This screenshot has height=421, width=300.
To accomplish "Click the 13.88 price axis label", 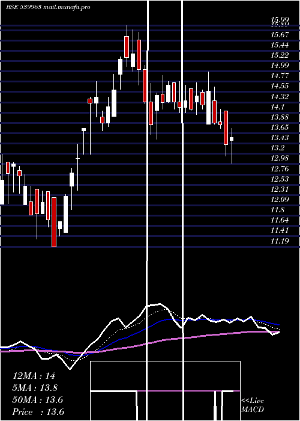I will [x=280, y=117].
